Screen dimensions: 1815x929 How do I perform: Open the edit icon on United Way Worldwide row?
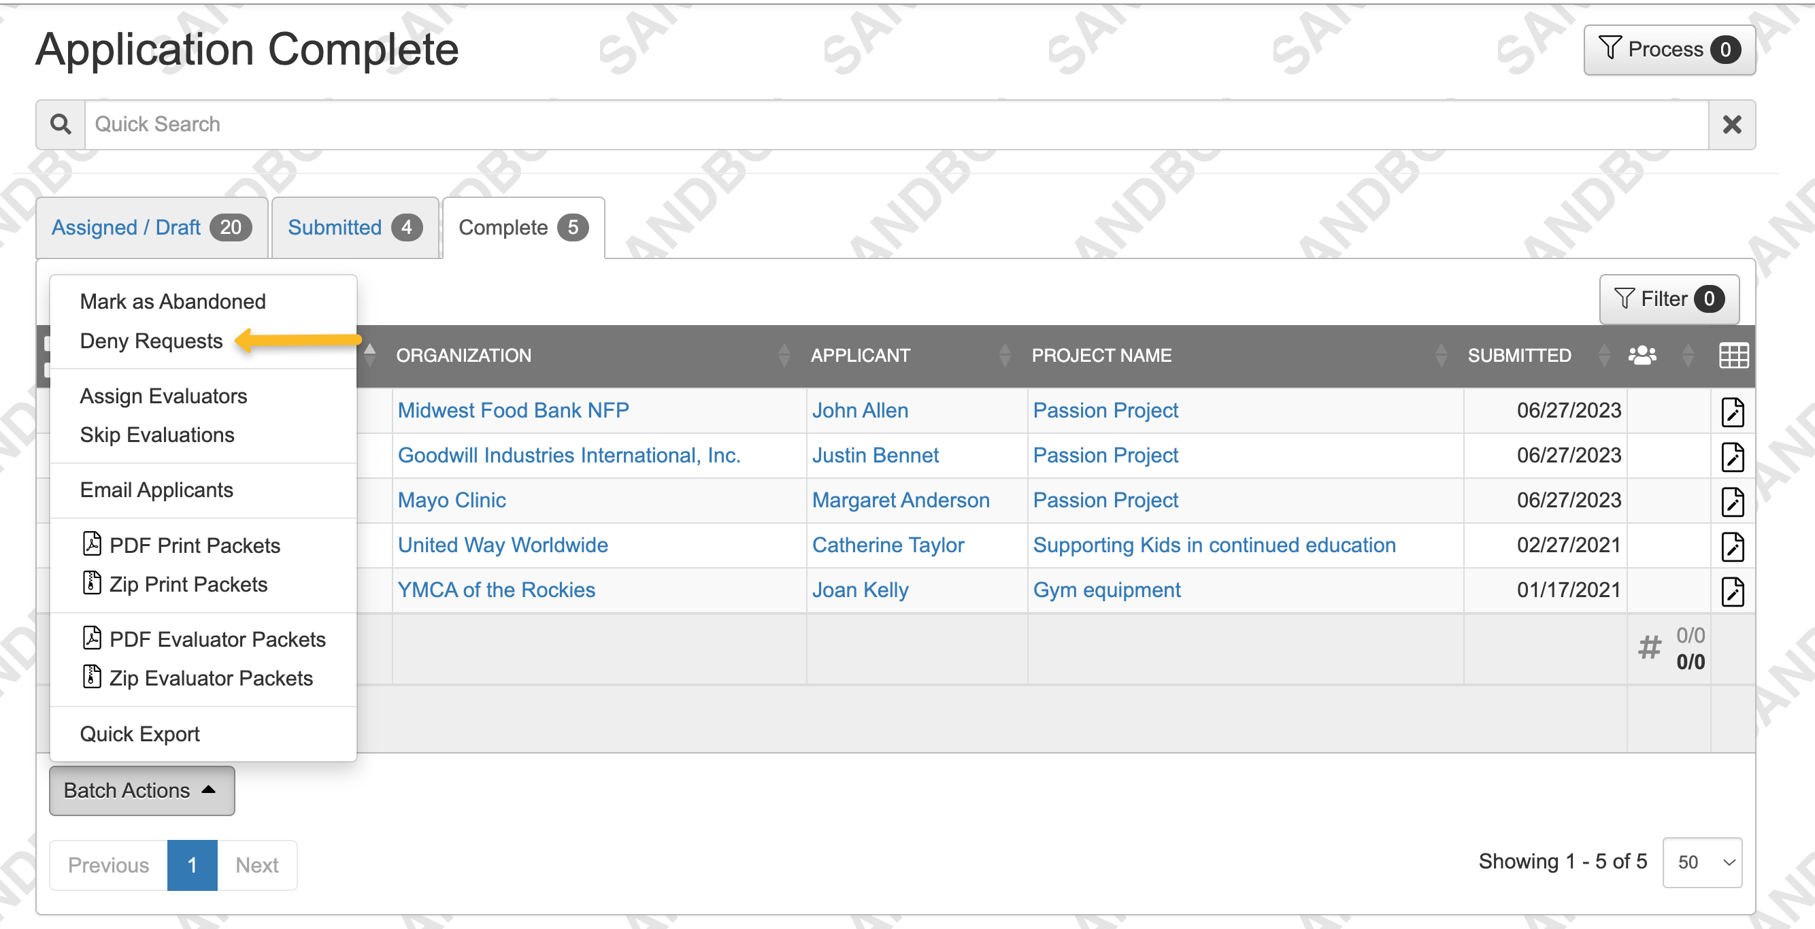tap(1733, 547)
